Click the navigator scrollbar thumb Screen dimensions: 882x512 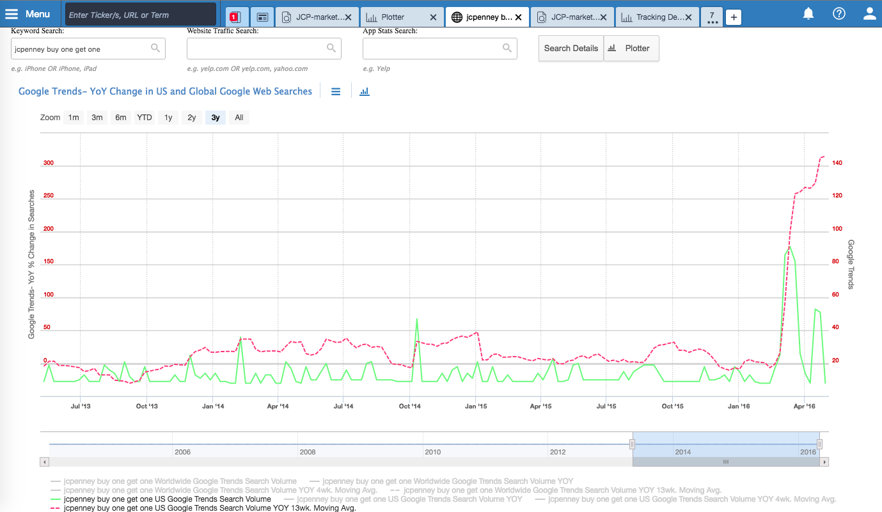pyautogui.click(x=726, y=462)
